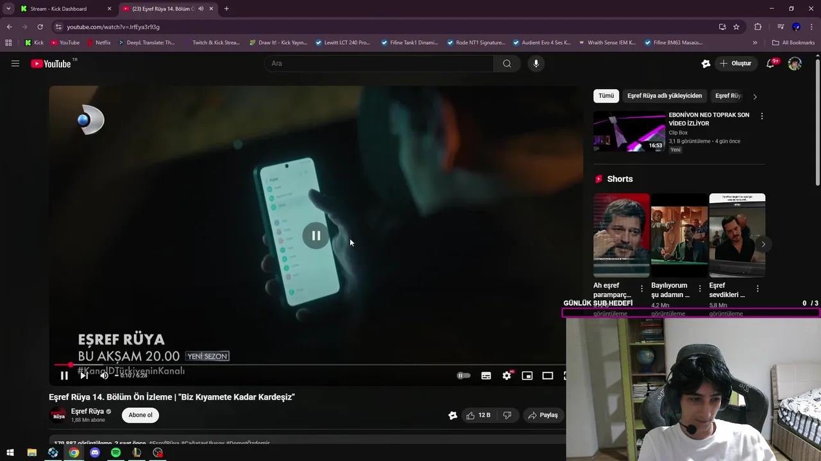Open the YouTube hamburger guide menu
Image resolution: width=821 pixels, height=461 pixels.
(15, 63)
